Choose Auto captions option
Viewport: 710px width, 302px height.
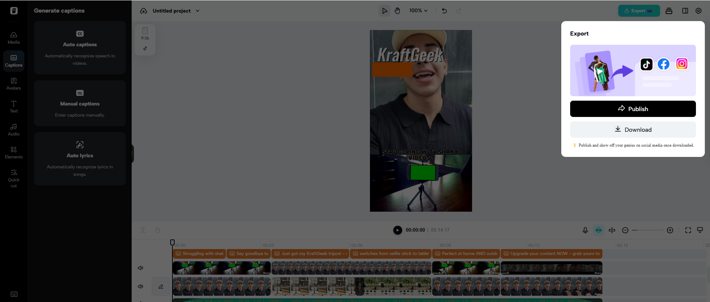(x=80, y=48)
